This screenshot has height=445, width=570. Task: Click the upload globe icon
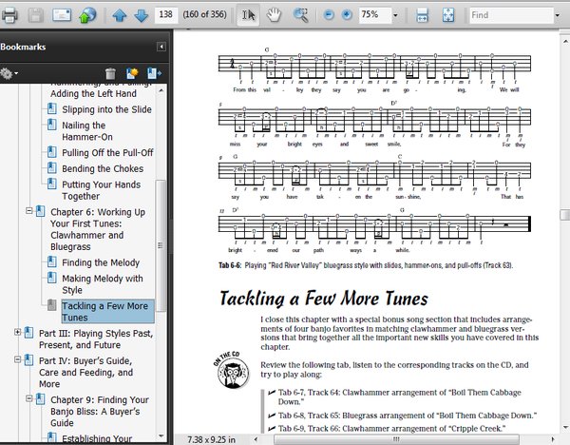(x=87, y=15)
